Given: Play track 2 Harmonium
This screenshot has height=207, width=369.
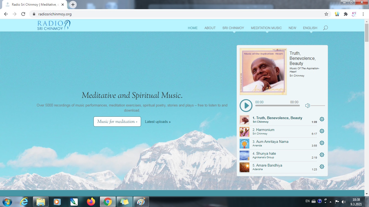Looking at the screenshot, I should [263, 130].
